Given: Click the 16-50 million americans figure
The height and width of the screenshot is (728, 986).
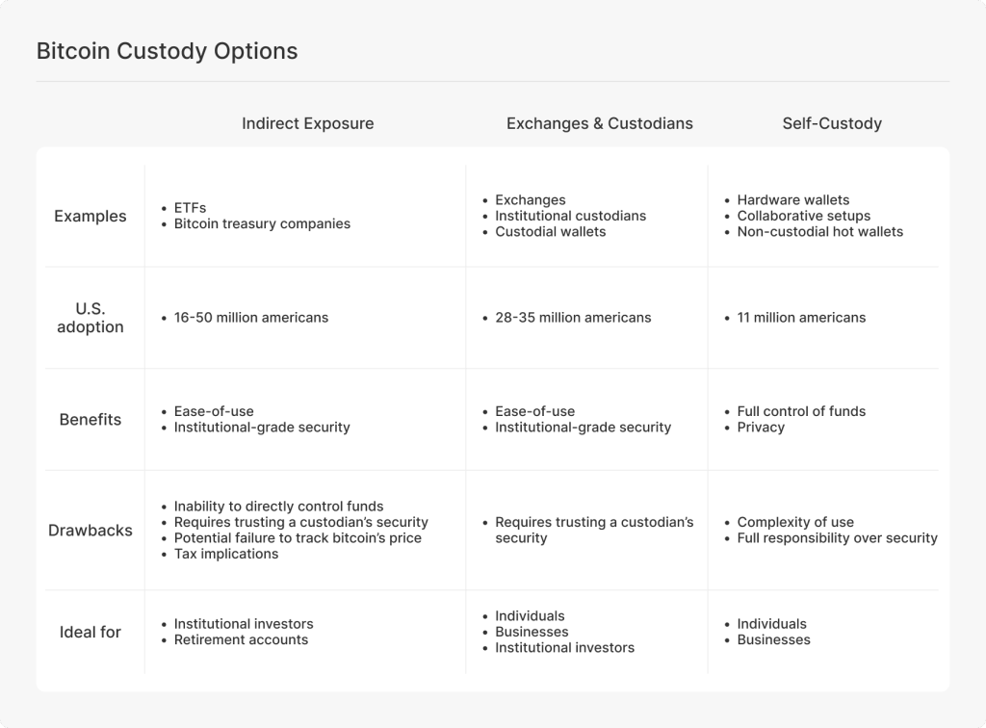Looking at the screenshot, I should point(250,318).
